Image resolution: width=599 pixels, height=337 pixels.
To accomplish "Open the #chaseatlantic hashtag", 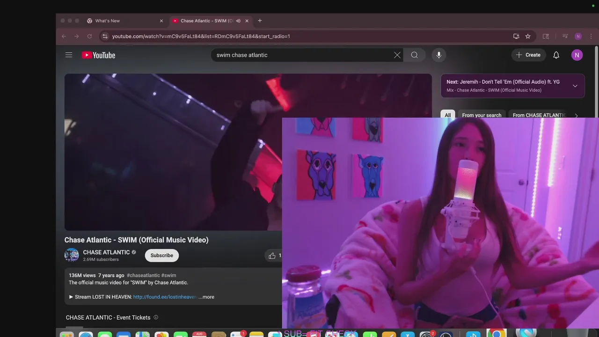I will click(143, 275).
